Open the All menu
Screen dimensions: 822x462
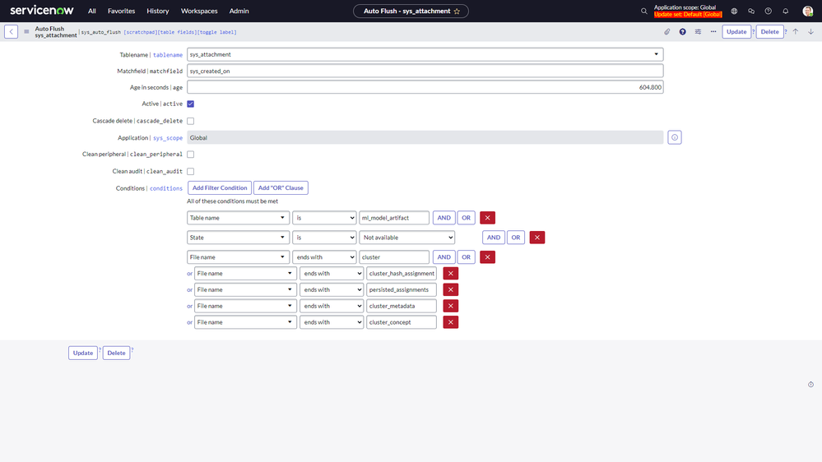[91, 11]
